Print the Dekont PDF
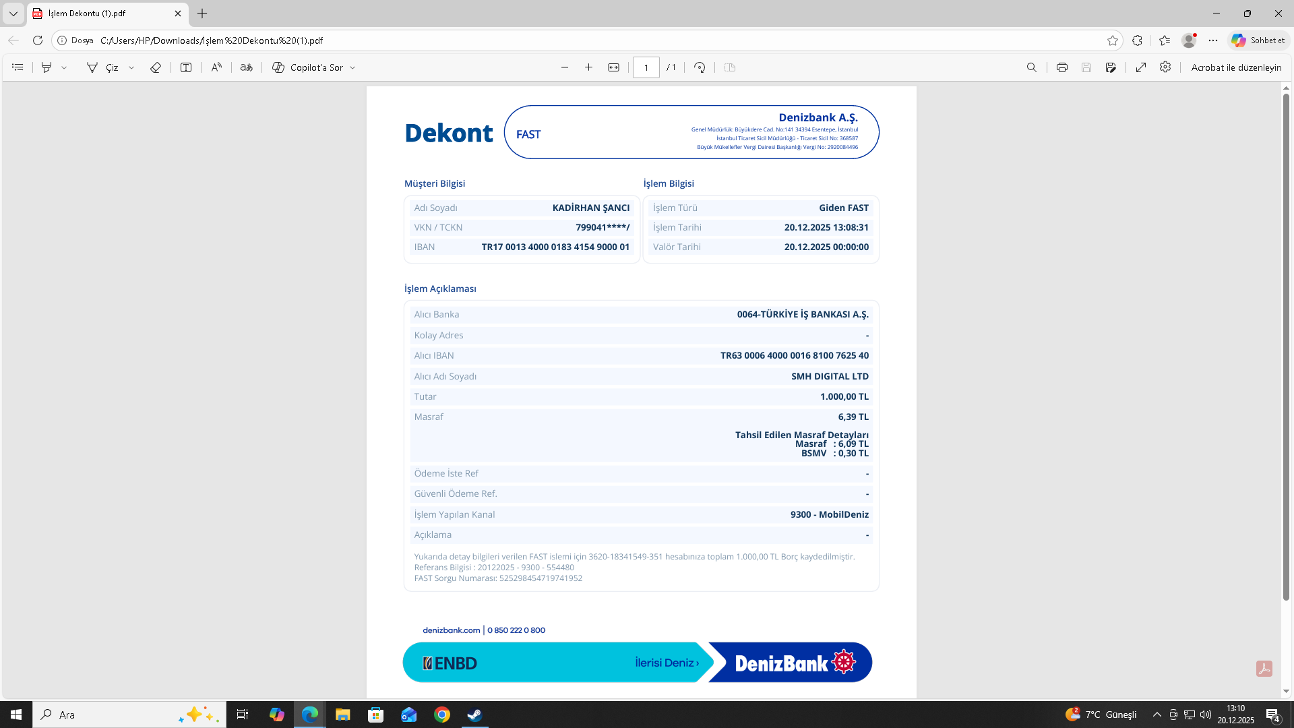Screen dimensions: 1294x728 1062,67
